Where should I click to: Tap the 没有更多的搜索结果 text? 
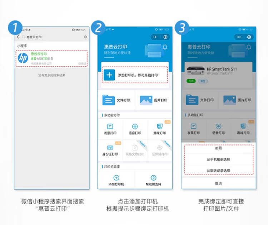click(x=51, y=75)
